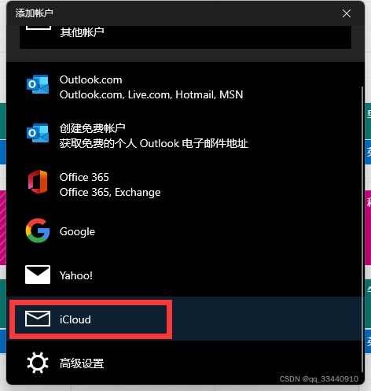Add an iCloud account
This screenshot has height=391, width=371.
184,319
